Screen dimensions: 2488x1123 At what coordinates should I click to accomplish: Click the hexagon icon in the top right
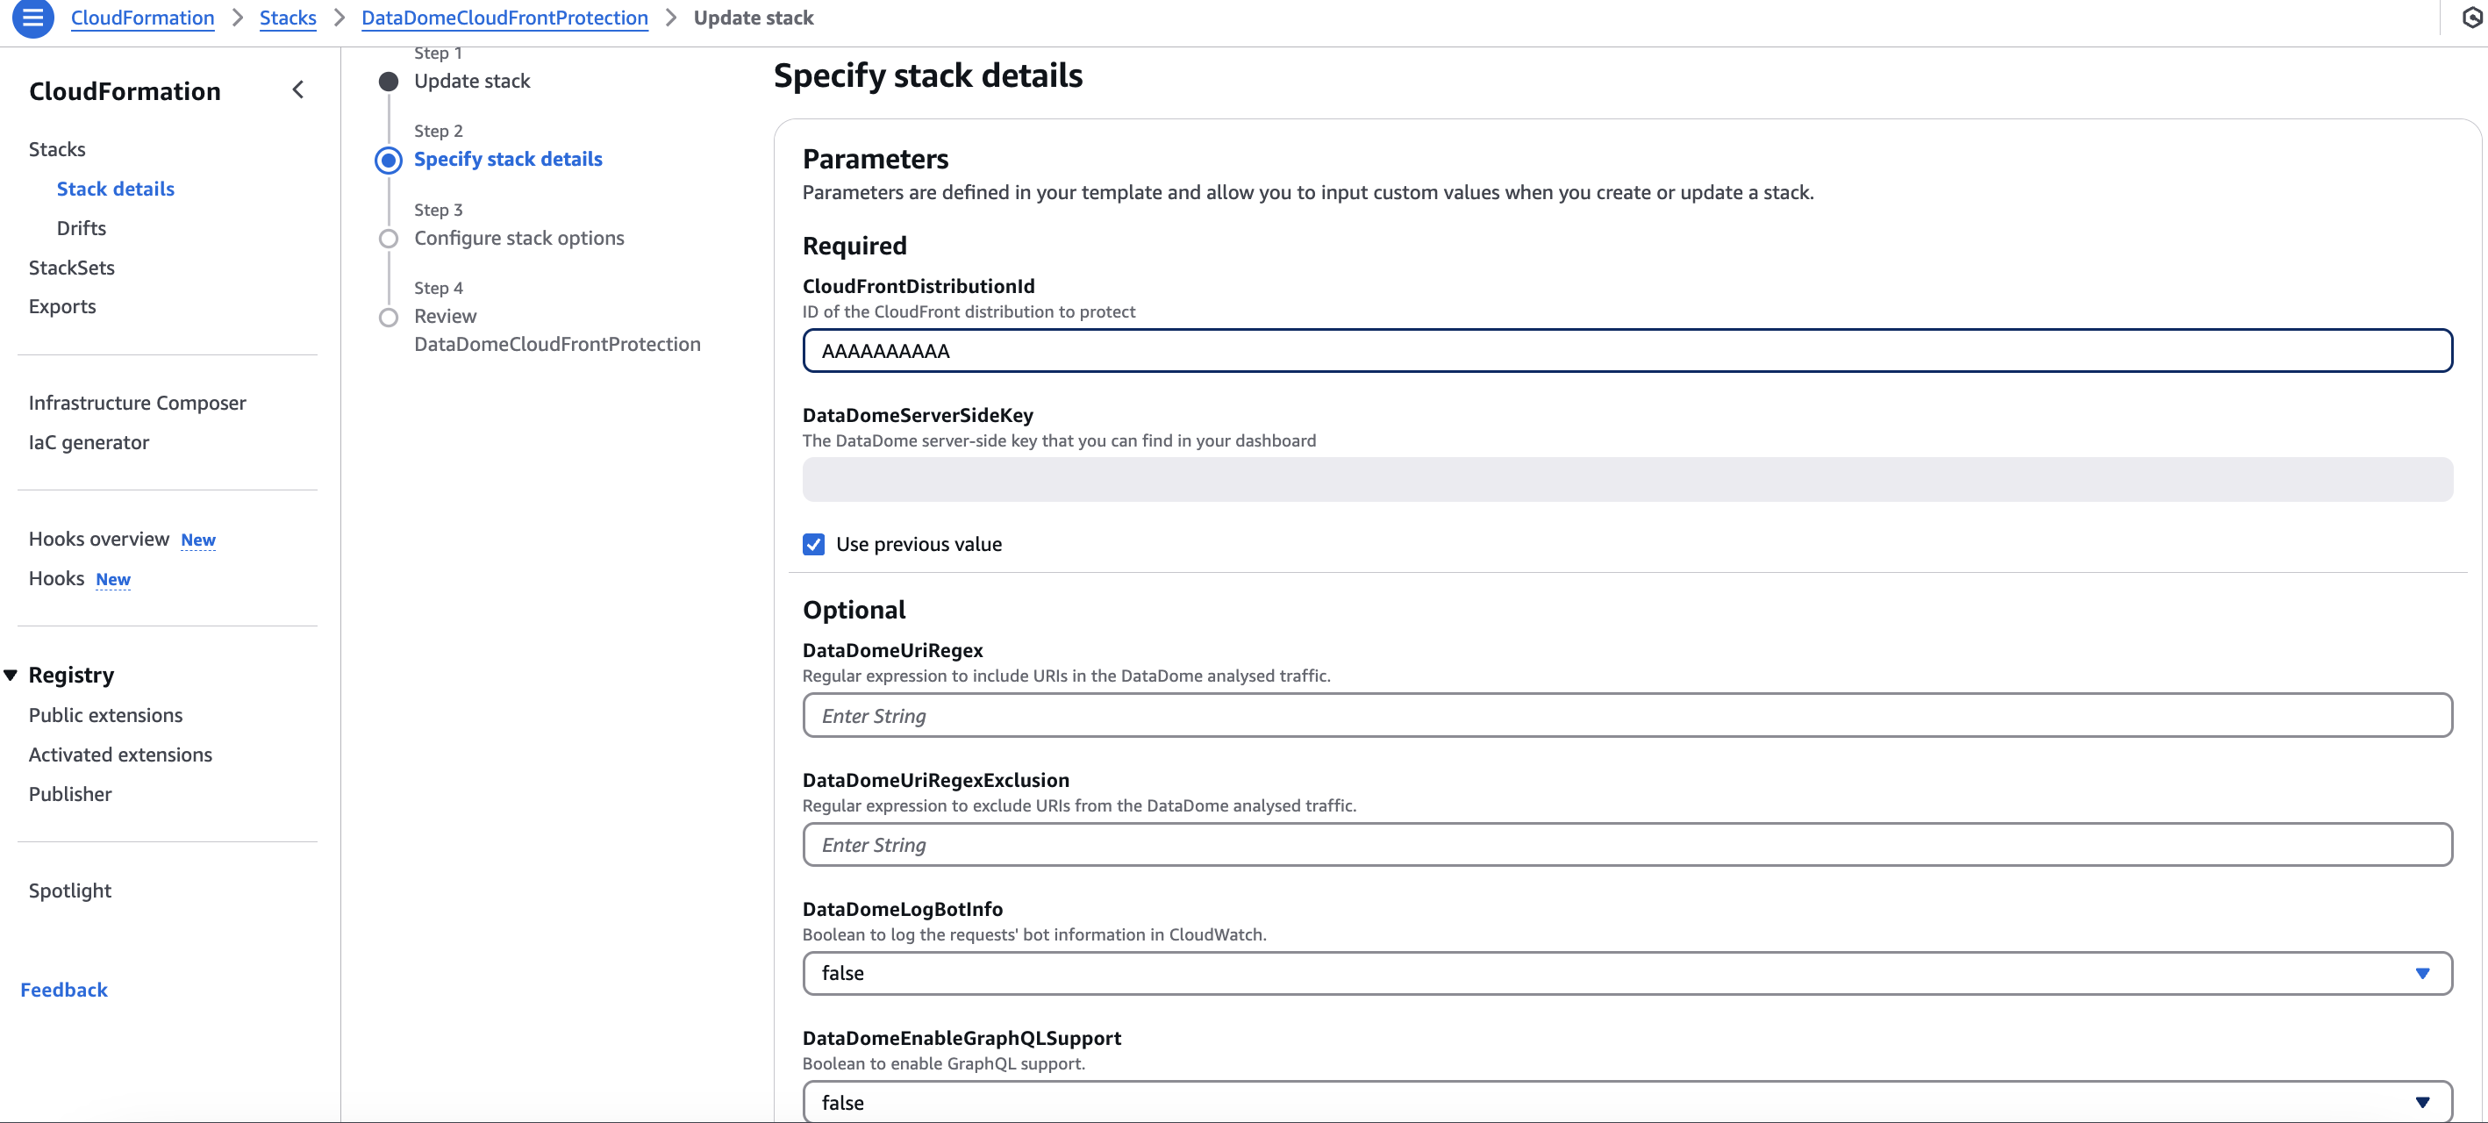[x=2470, y=18]
